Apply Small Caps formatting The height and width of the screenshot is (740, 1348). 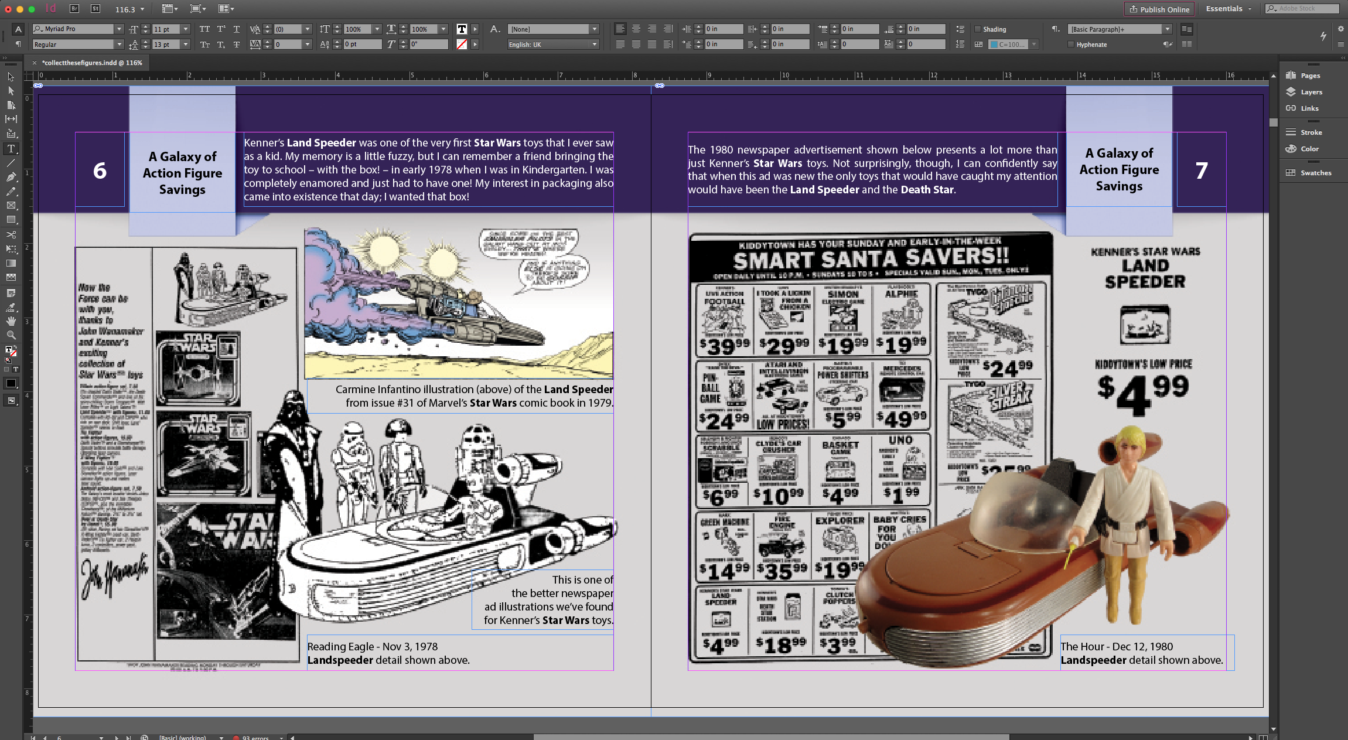pos(204,45)
